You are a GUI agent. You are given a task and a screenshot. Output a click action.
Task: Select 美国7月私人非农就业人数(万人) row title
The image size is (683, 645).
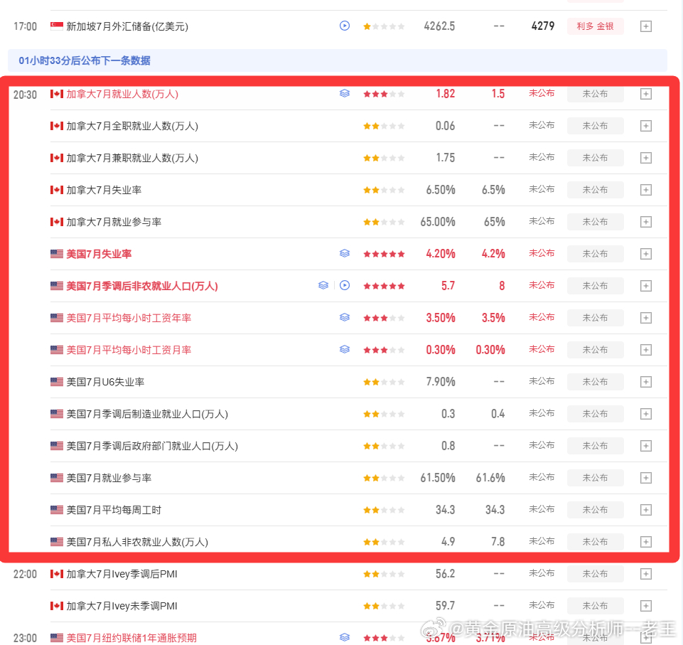click(x=137, y=542)
